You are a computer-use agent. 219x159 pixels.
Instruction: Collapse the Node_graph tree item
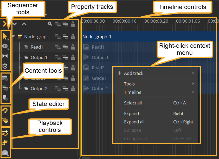point(14,37)
